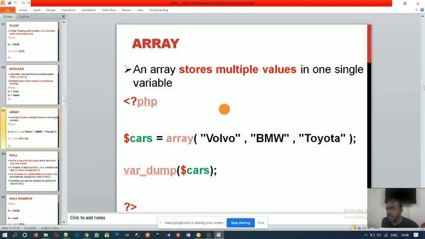Open File Explorer from the taskbar
The height and width of the screenshot is (239, 425).
pos(46,235)
